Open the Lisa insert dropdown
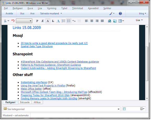The width and height of the screenshot is (151, 120). pos(139,20)
